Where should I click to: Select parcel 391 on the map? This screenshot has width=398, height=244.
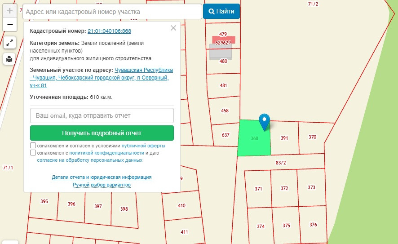click(284, 138)
